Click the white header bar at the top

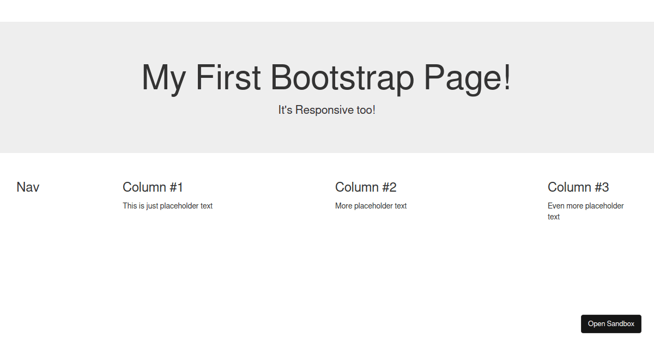pos(327,10)
